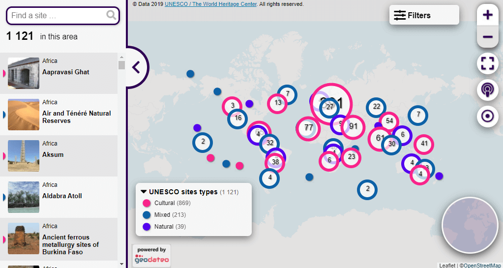The image size is (503, 268).
Task: Click the pink cluster marker labeled 6
Action: [329, 161]
